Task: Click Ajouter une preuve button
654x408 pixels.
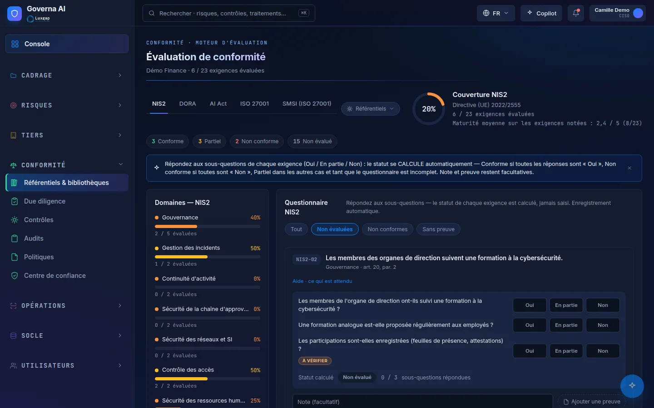Action: tap(592, 402)
